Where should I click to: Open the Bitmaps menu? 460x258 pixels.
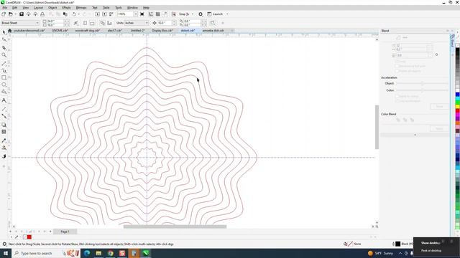[x=81, y=8]
